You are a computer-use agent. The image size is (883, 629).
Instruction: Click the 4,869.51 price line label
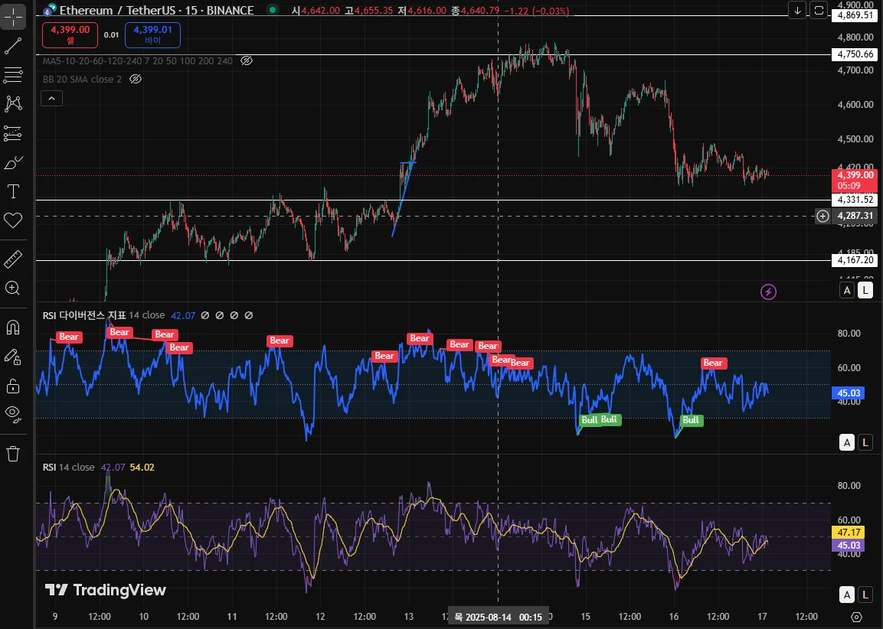click(x=855, y=15)
